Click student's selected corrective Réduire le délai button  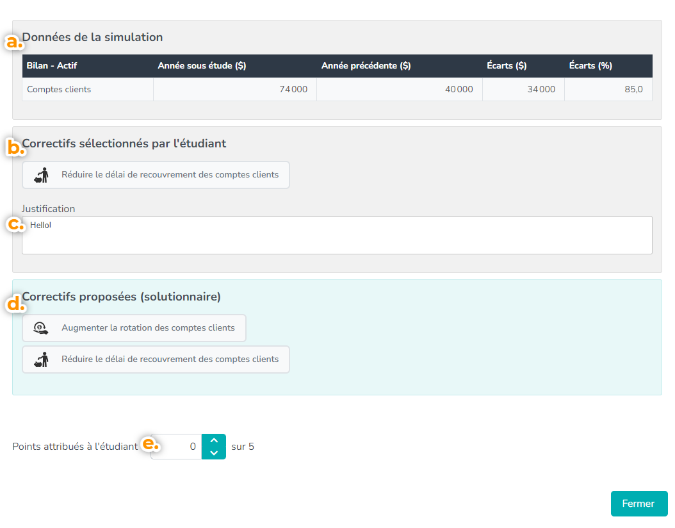pyautogui.click(x=156, y=175)
